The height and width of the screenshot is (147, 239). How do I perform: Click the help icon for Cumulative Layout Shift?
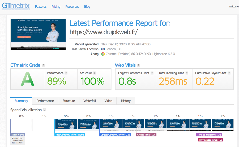tap(229, 73)
